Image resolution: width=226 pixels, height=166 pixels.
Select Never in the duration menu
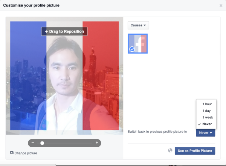(206, 124)
